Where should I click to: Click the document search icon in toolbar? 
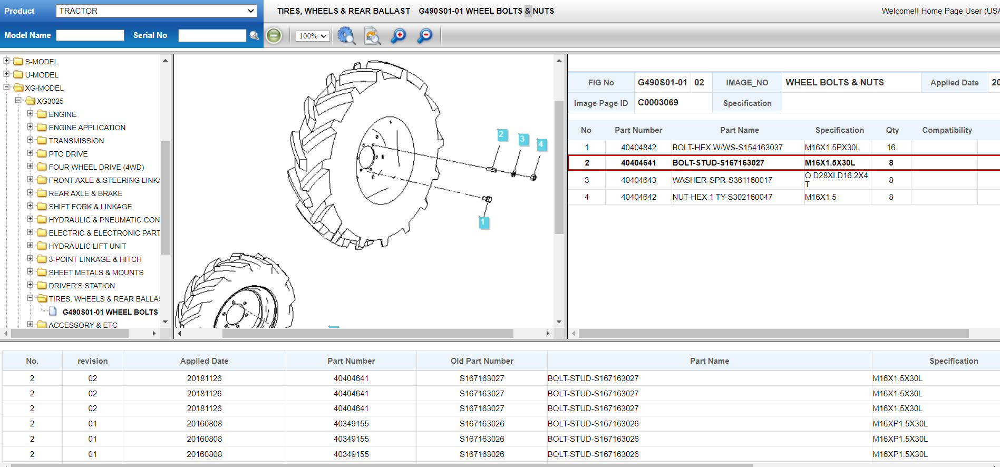coord(372,36)
